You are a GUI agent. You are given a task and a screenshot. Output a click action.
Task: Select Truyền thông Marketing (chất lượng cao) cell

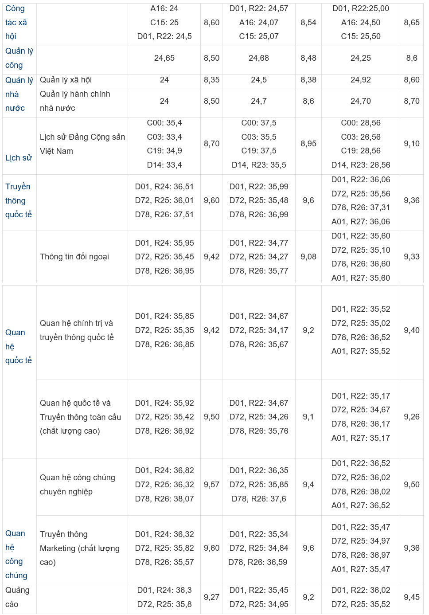(x=80, y=548)
